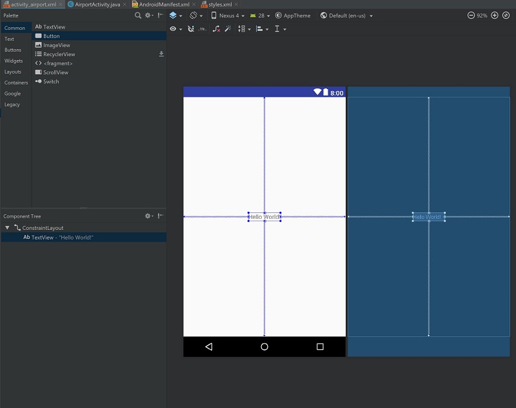Viewport: 516px width, 408px height.
Task: Download RecyclerView dependency via download icon
Action: (161, 54)
